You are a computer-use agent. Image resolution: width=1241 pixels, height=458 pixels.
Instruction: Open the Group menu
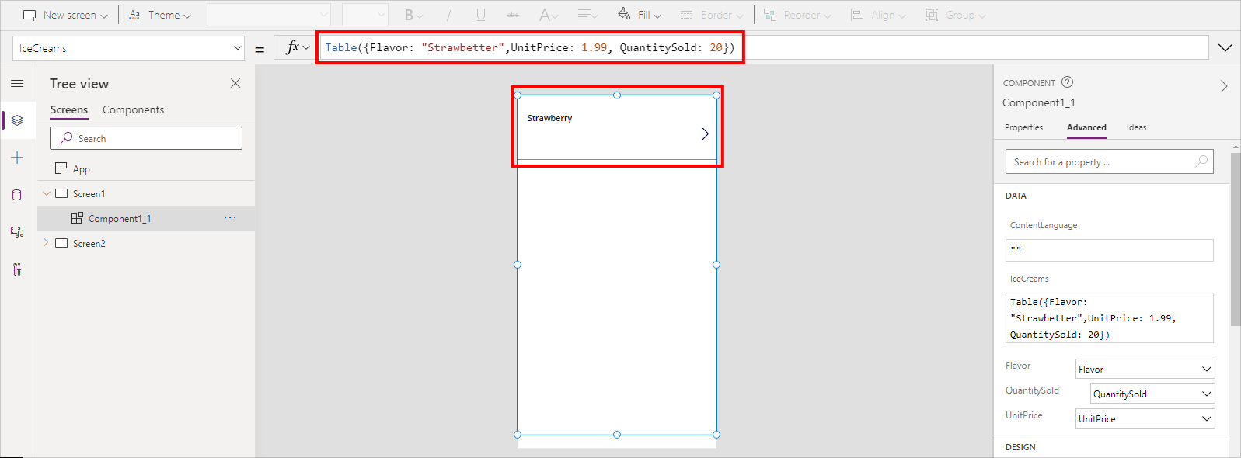click(x=955, y=15)
